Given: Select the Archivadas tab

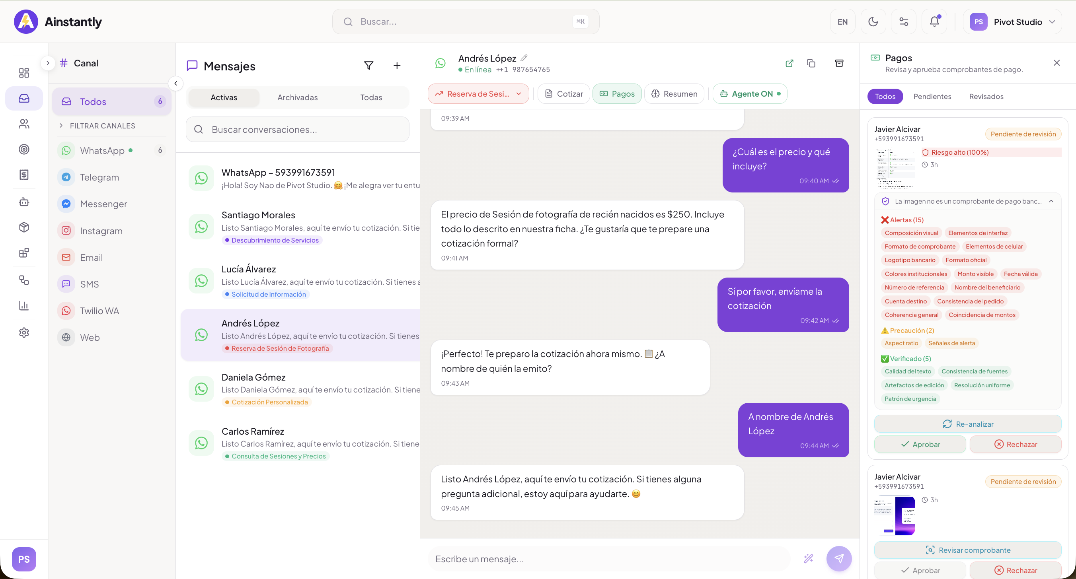Looking at the screenshot, I should [297, 97].
